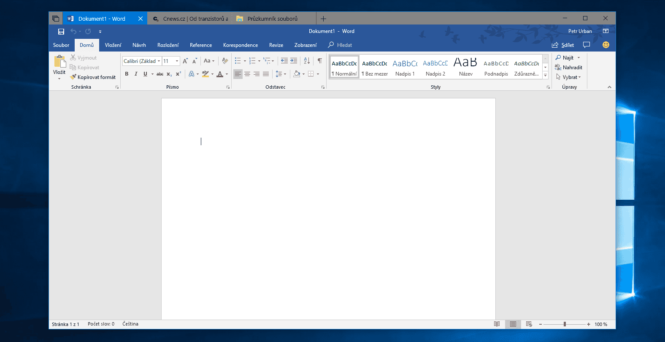Screen dimensions: 665x342
Task: Open the Korespondence ribbon tab
Action: point(241,45)
